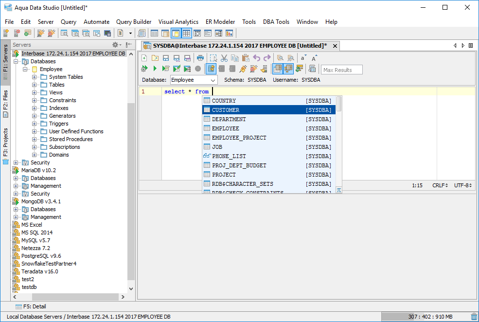Image resolution: width=479 pixels, height=322 pixels.
Task: Click the trash garbage-collect icon in status bar
Action: [474, 317]
